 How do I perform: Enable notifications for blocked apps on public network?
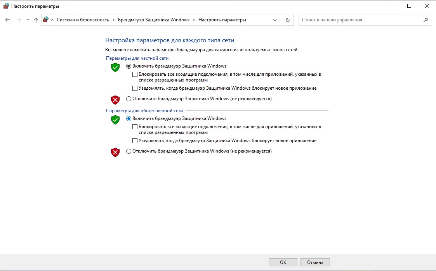[x=135, y=141]
